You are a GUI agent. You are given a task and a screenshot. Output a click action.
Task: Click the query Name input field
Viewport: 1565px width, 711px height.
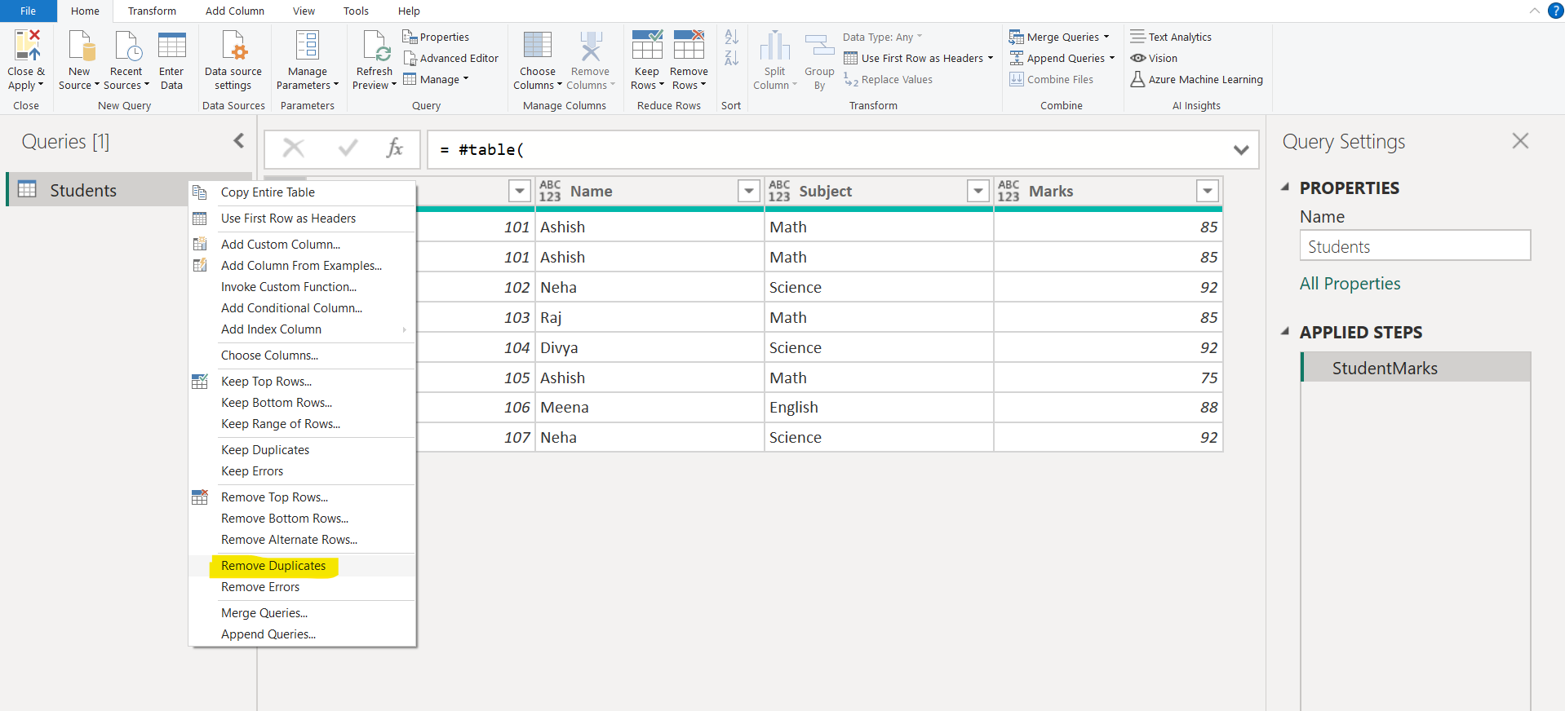tap(1414, 246)
